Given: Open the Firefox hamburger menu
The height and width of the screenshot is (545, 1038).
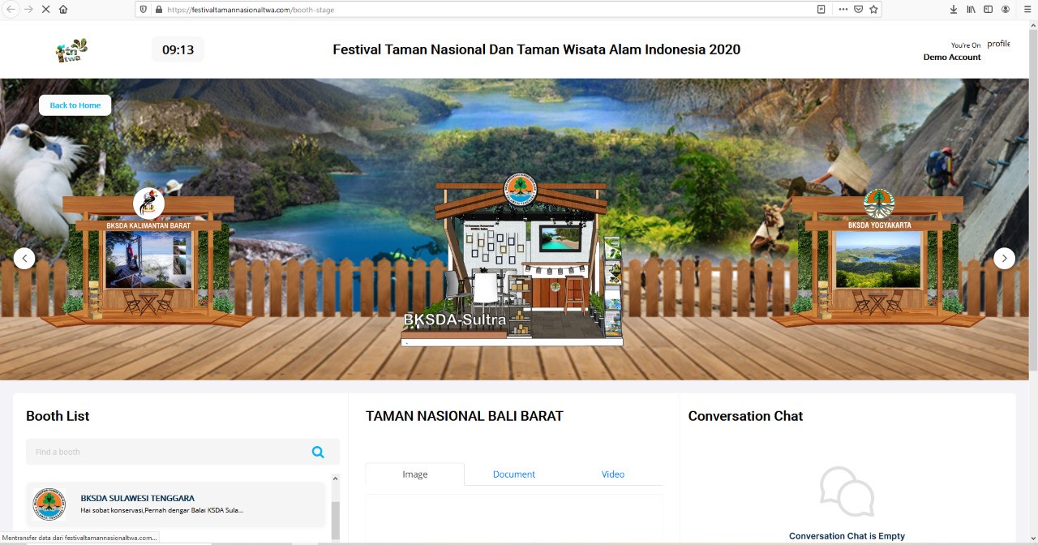Looking at the screenshot, I should tap(1027, 10).
